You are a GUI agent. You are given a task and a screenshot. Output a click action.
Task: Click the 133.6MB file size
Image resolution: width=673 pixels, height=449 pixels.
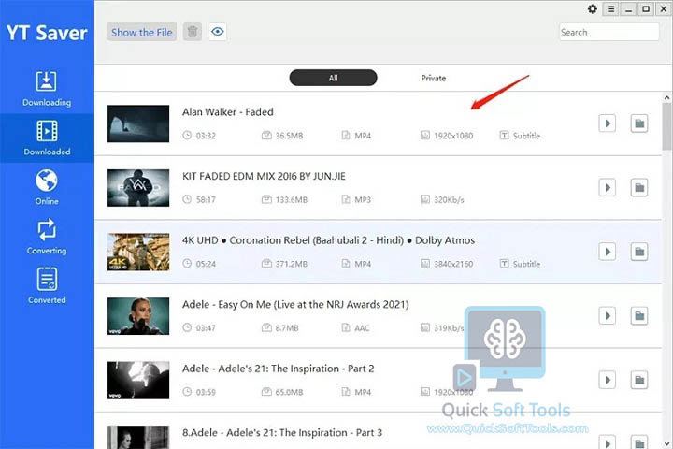(292, 200)
